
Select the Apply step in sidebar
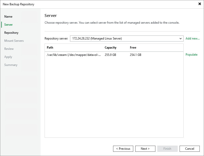coord(8,57)
